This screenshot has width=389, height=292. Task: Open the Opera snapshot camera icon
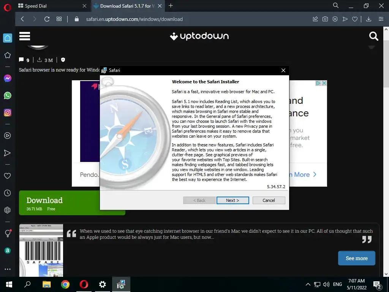point(325,19)
